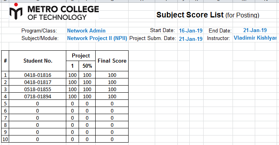Select Final Score cell in row 6
Viewport: 279px width, 145px height.
(x=112, y=111)
